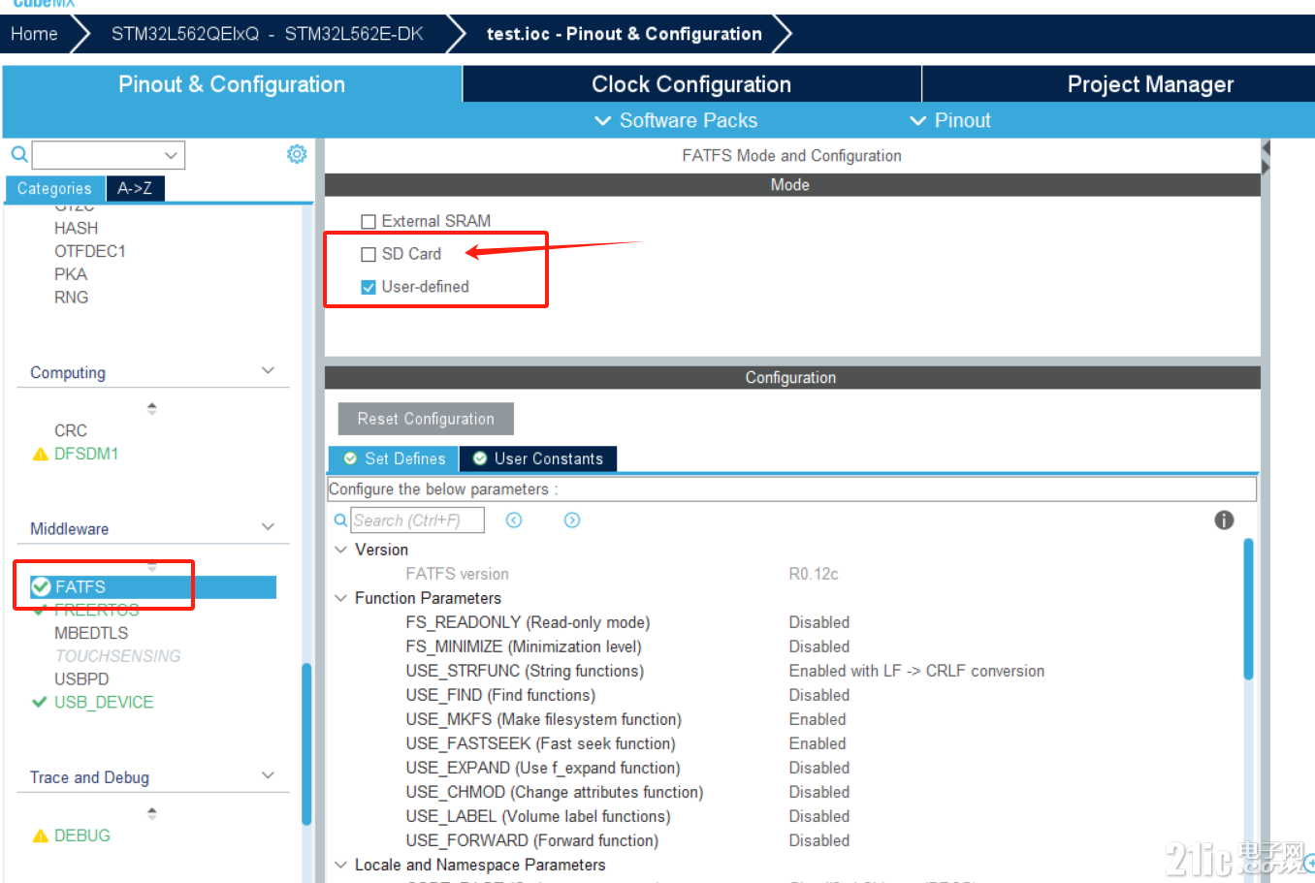
Task: Click USE_FORWARD (Forward function) parameter
Action: pos(532,840)
